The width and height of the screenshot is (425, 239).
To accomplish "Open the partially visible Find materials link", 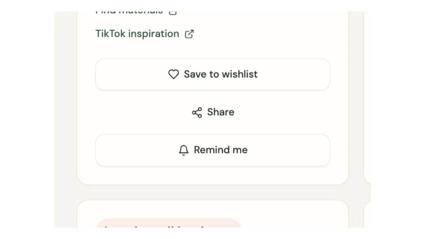I will (x=136, y=12).
